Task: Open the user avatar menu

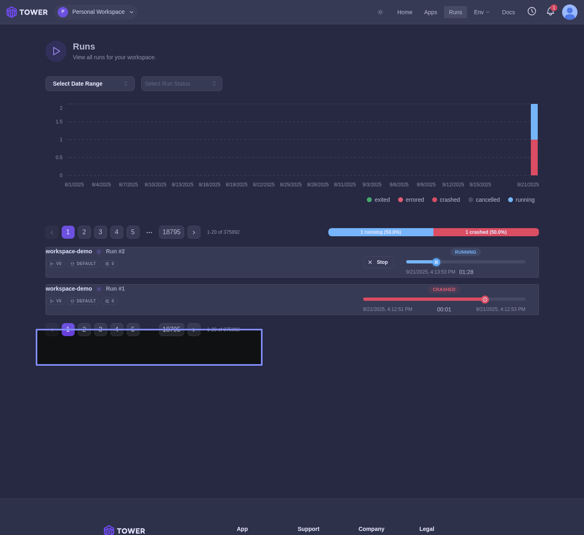Action: (x=569, y=12)
